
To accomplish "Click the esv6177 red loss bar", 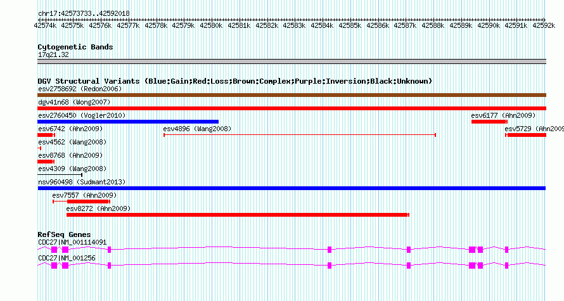I will tap(489, 122).
